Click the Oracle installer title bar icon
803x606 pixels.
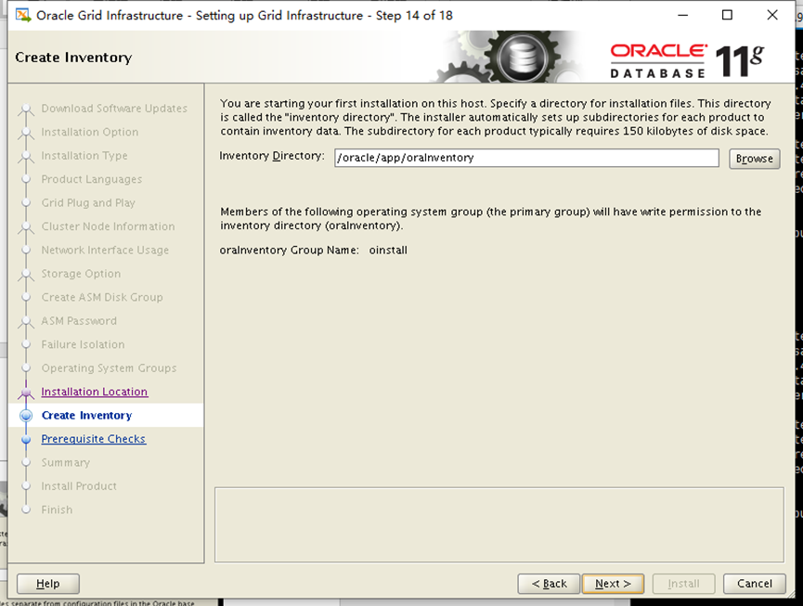tap(23, 15)
